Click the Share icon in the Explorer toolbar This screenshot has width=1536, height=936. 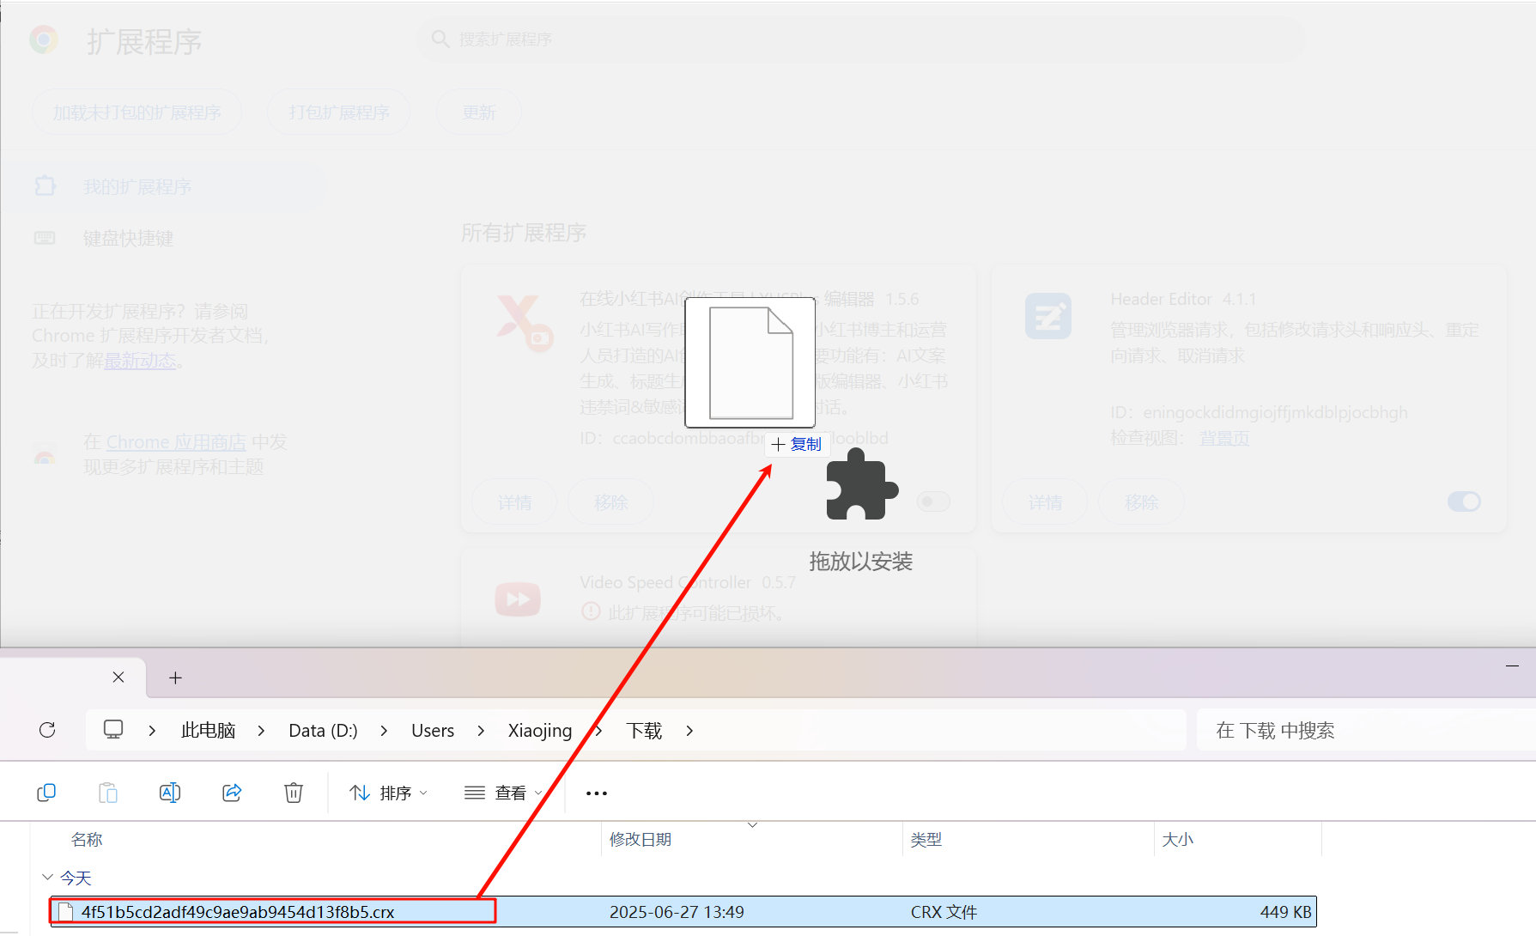pyautogui.click(x=232, y=792)
